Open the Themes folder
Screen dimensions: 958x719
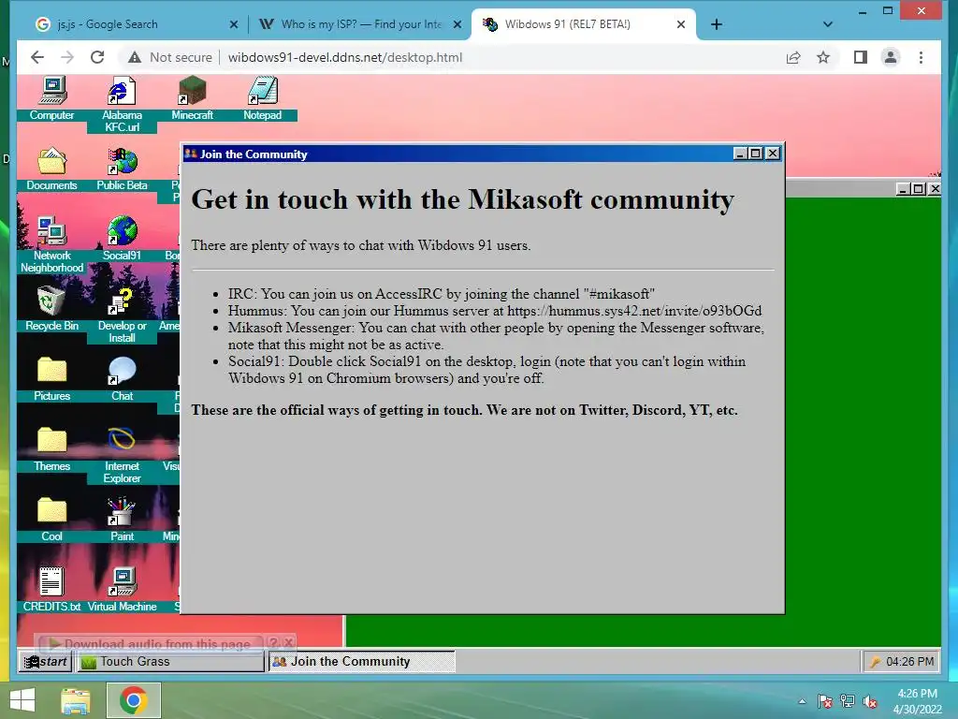52,449
